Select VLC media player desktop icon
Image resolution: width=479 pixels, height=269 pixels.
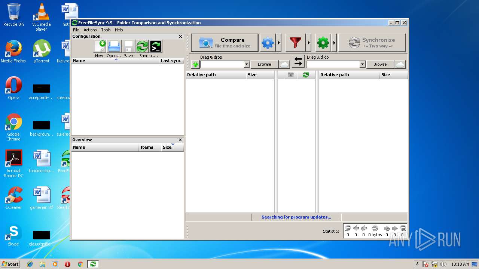tap(41, 17)
